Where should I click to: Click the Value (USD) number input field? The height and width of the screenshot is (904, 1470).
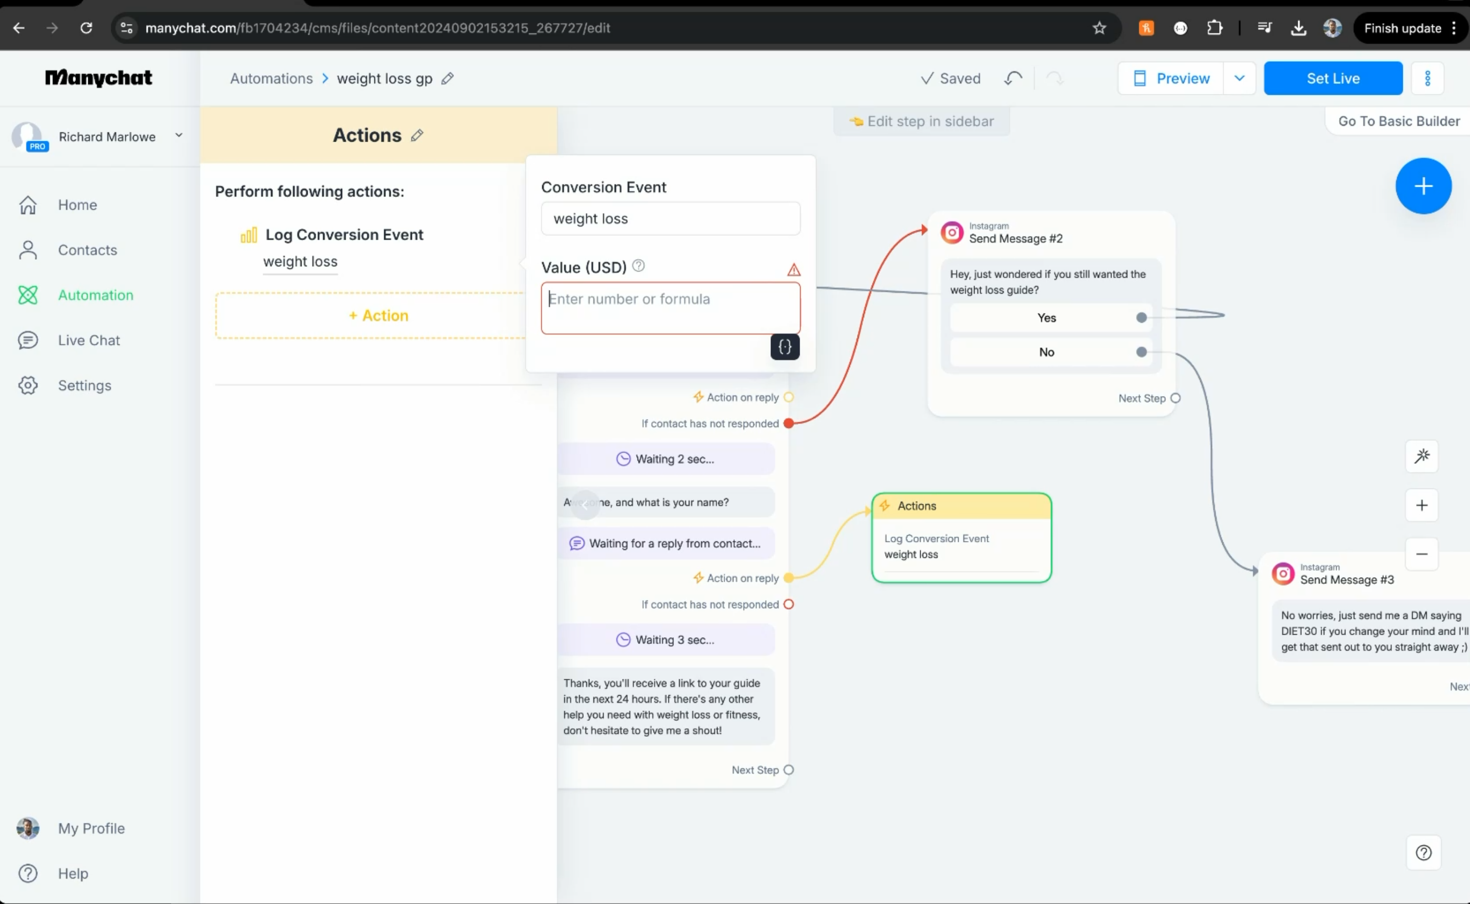670,307
